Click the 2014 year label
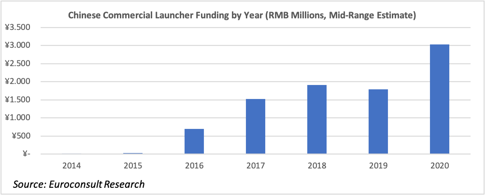The height and width of the screenshot is (195, 485). [71, 166]
